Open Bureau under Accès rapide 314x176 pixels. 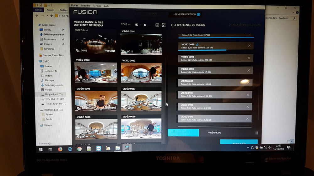[x=46, y=30]
